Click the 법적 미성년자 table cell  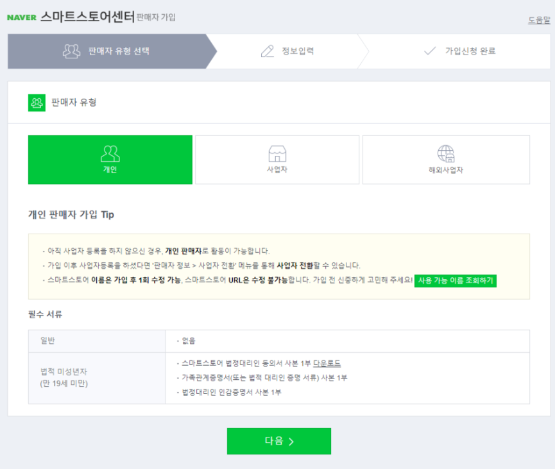[x=97, y=378]
